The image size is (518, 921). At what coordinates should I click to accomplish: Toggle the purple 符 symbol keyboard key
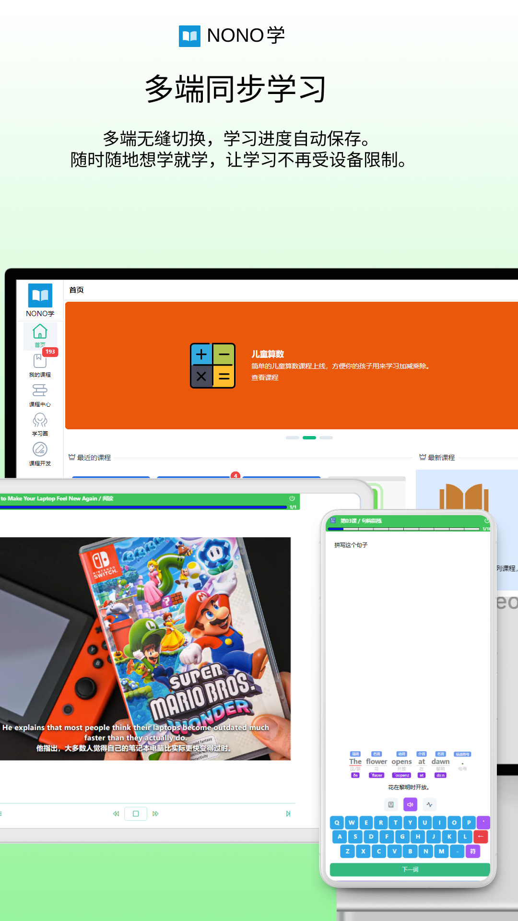click(x=473, y=851)
